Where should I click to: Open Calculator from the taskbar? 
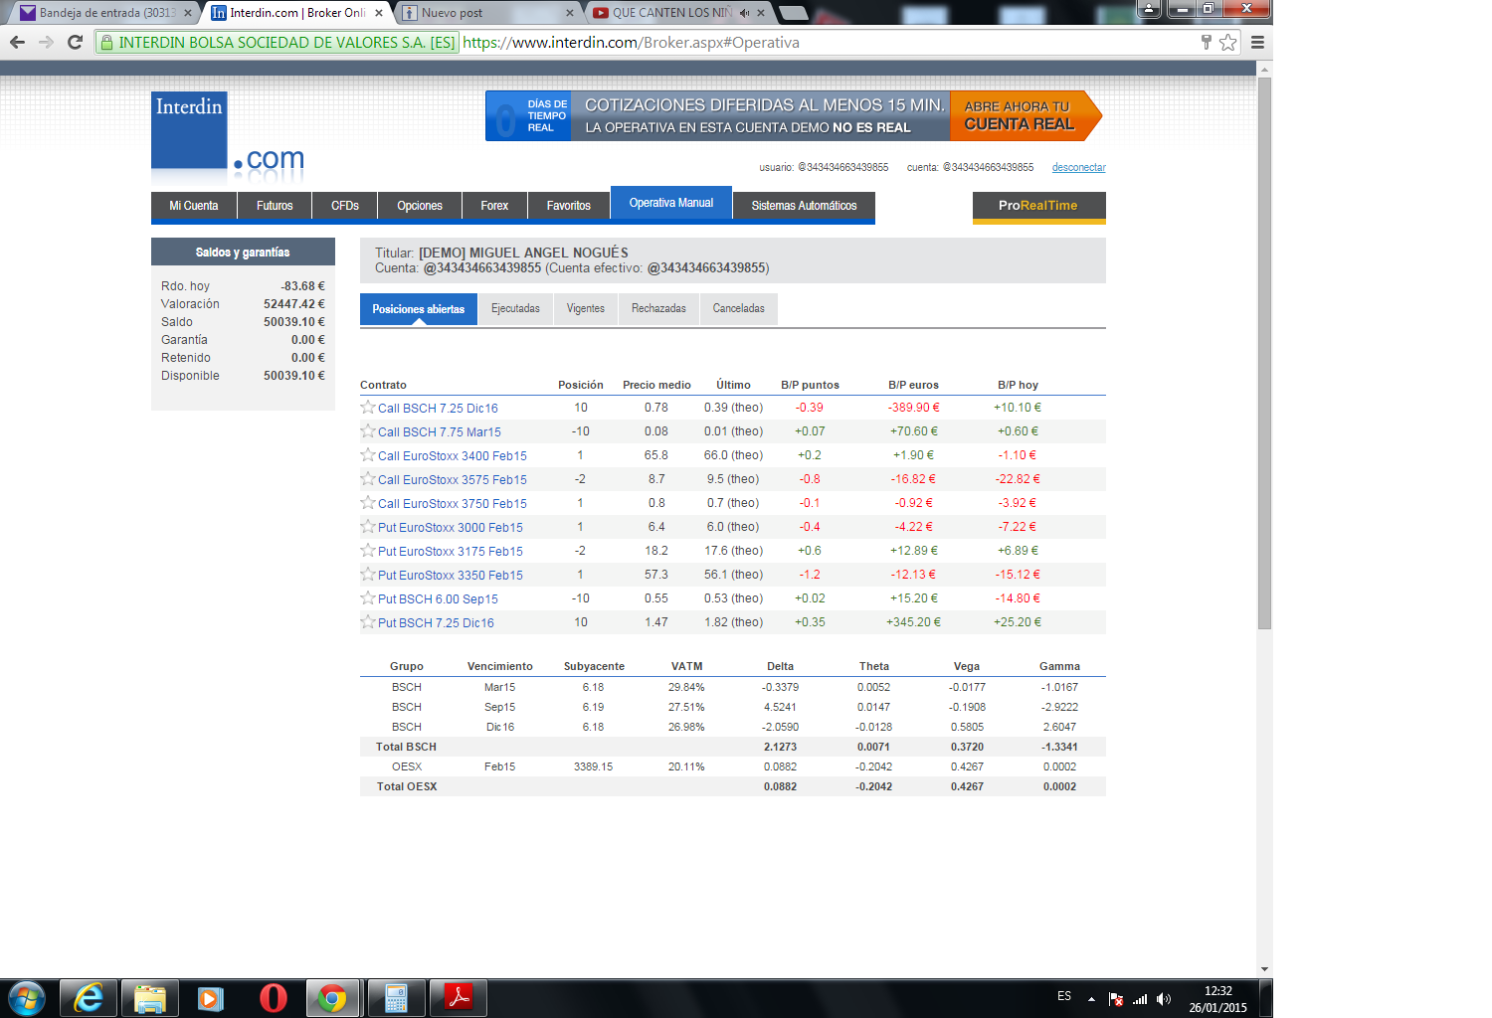[396, 998]
